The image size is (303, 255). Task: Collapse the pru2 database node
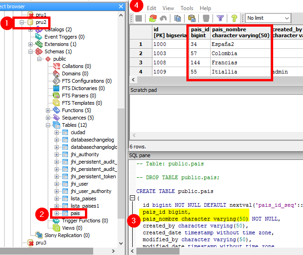pos(22,22)
